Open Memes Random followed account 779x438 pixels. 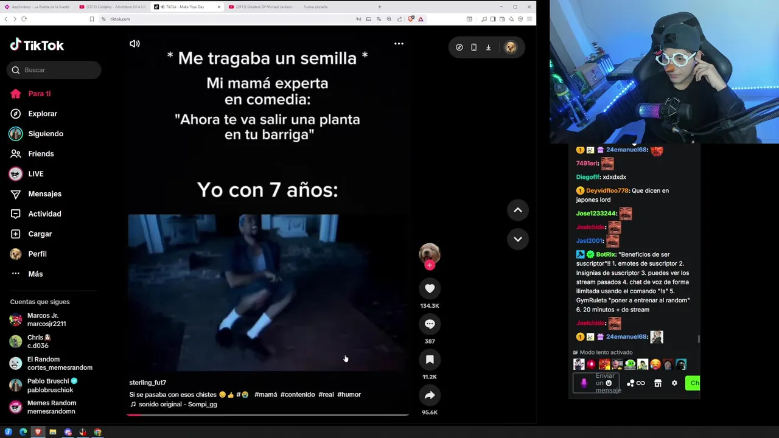coord(43,408)
